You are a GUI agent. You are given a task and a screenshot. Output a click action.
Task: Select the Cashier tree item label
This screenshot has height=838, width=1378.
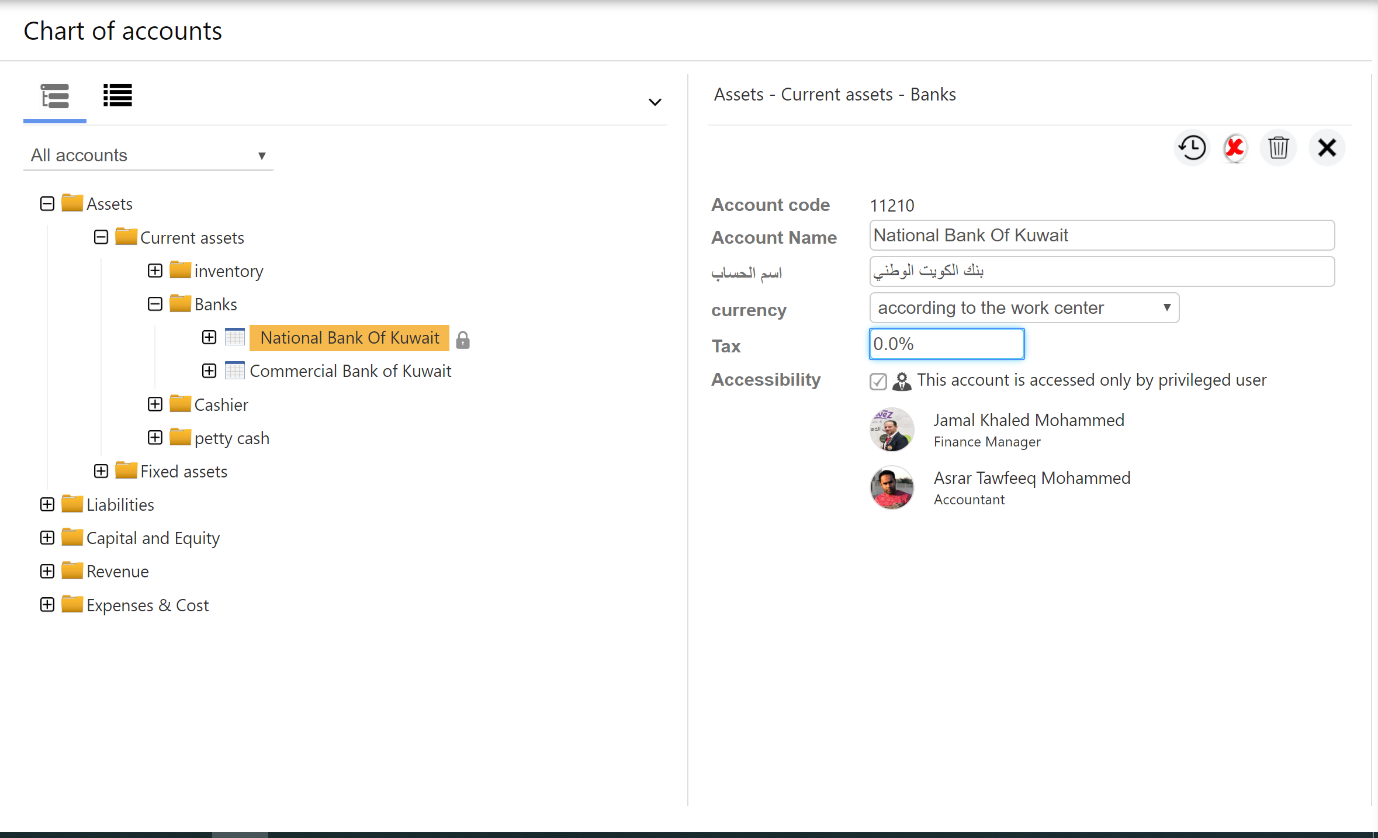tap(221, 405)
